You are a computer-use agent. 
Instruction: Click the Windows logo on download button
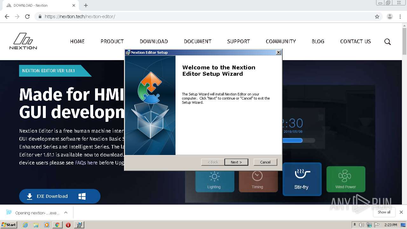click(82, 196)
